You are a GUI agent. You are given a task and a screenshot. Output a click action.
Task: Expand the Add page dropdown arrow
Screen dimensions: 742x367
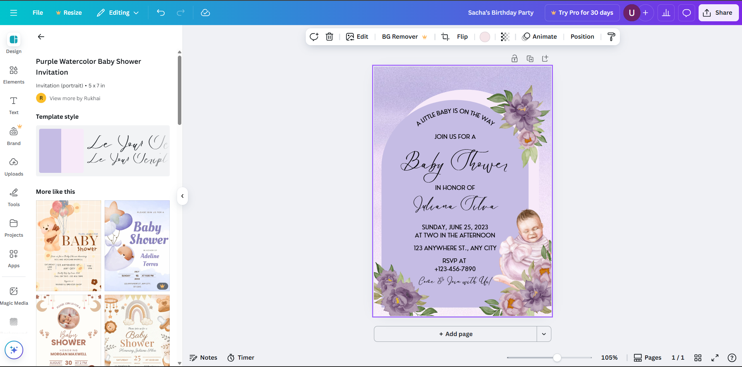(x=544, y=333)
